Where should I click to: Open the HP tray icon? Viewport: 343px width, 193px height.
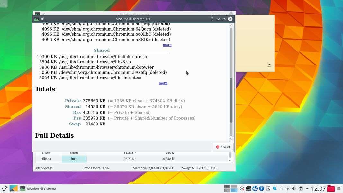click(255, 188)
